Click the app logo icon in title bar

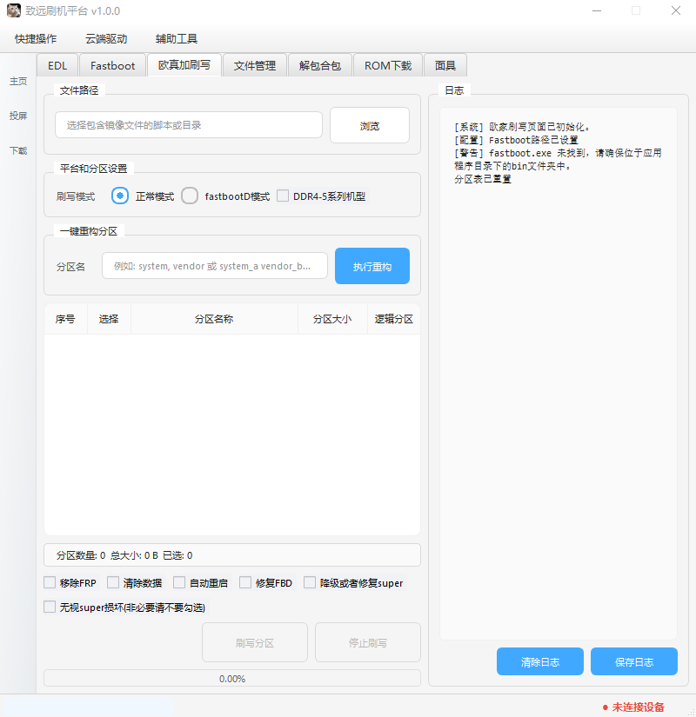[x=13, y=11]
